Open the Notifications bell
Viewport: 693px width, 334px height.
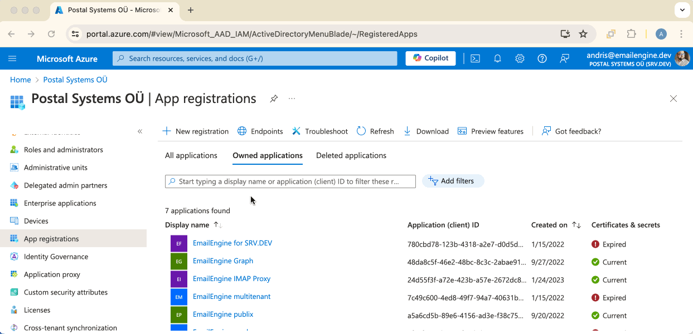[x=497, y=58]
